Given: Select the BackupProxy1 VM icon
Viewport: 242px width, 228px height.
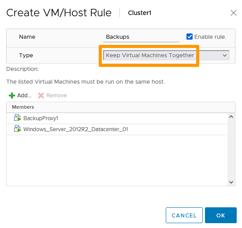Looking at the screenshot, I should [x=18, y=118].
